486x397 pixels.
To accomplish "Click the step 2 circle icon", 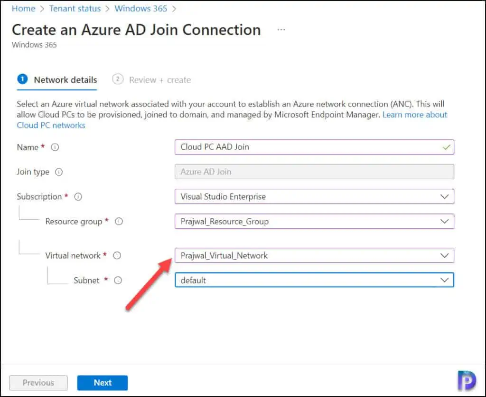I will point(118,79).
